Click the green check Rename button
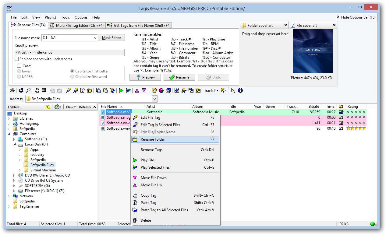Screen dimensions: 386x235 click(179, 77)
